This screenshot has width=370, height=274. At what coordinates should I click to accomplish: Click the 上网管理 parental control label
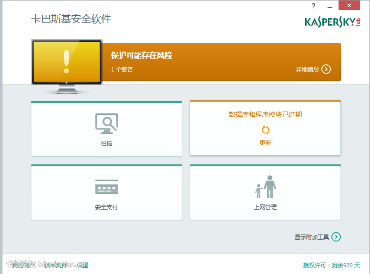(x=266, y=207)
